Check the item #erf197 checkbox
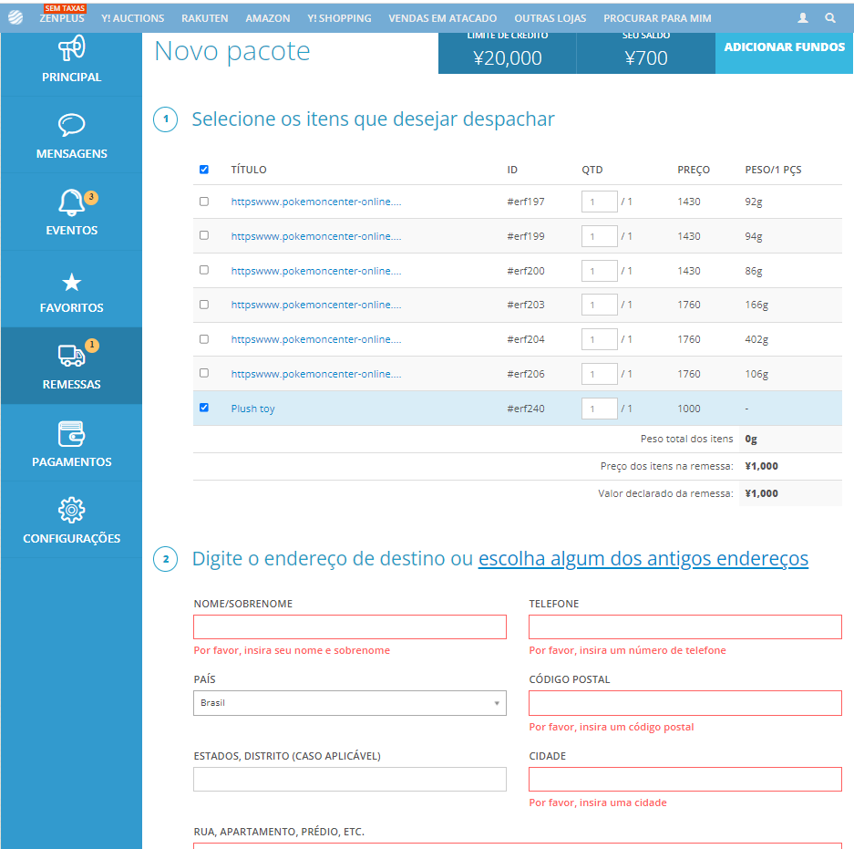The image size is (854, 849). click(203, 202)
